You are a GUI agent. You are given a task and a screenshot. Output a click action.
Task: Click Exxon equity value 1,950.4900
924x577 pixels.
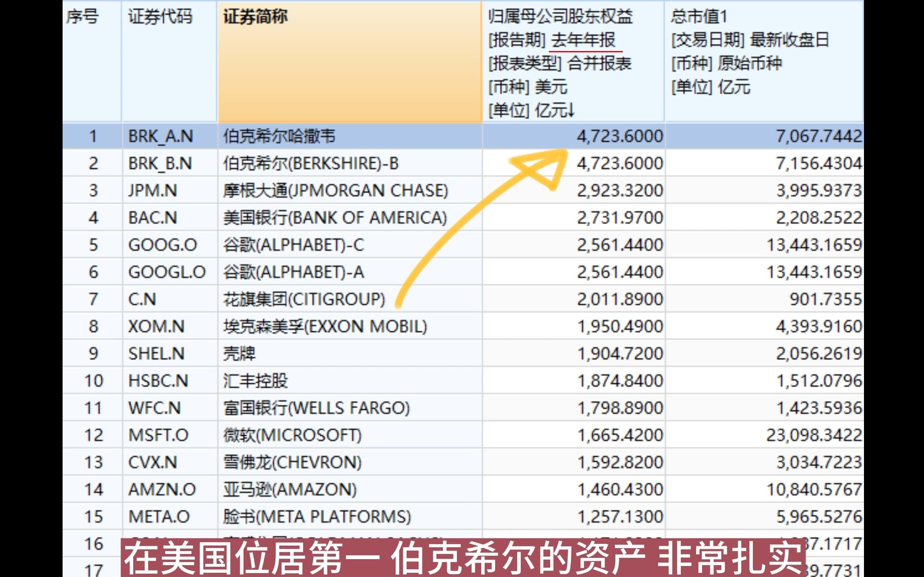620,326
